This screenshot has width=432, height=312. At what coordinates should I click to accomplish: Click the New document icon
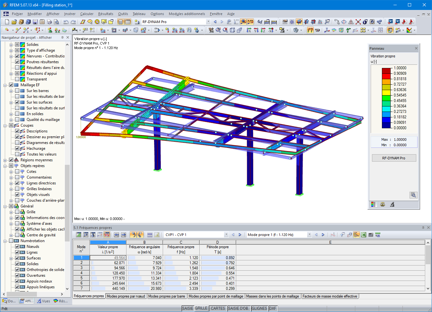click(7, 22)
